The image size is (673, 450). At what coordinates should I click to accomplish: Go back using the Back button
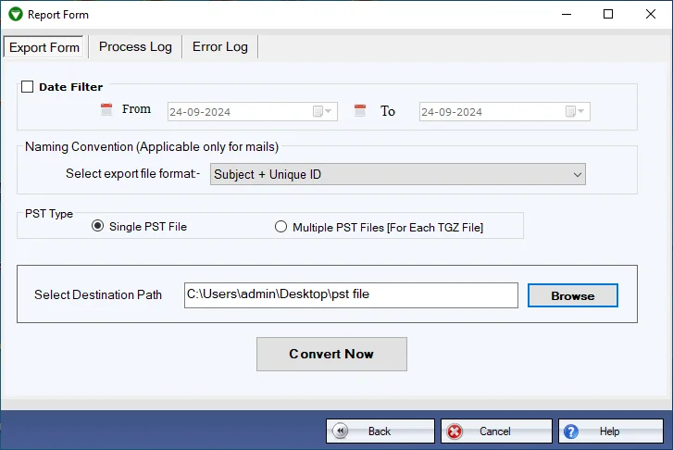[x=380, y=431]
